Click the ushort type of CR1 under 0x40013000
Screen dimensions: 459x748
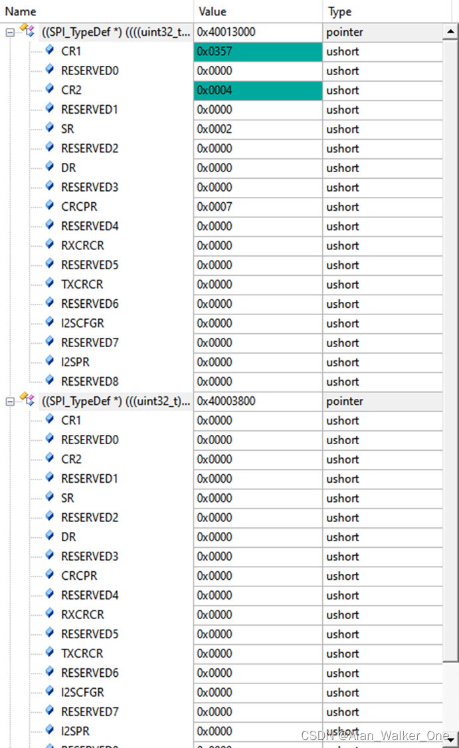[x=383, y=51]
